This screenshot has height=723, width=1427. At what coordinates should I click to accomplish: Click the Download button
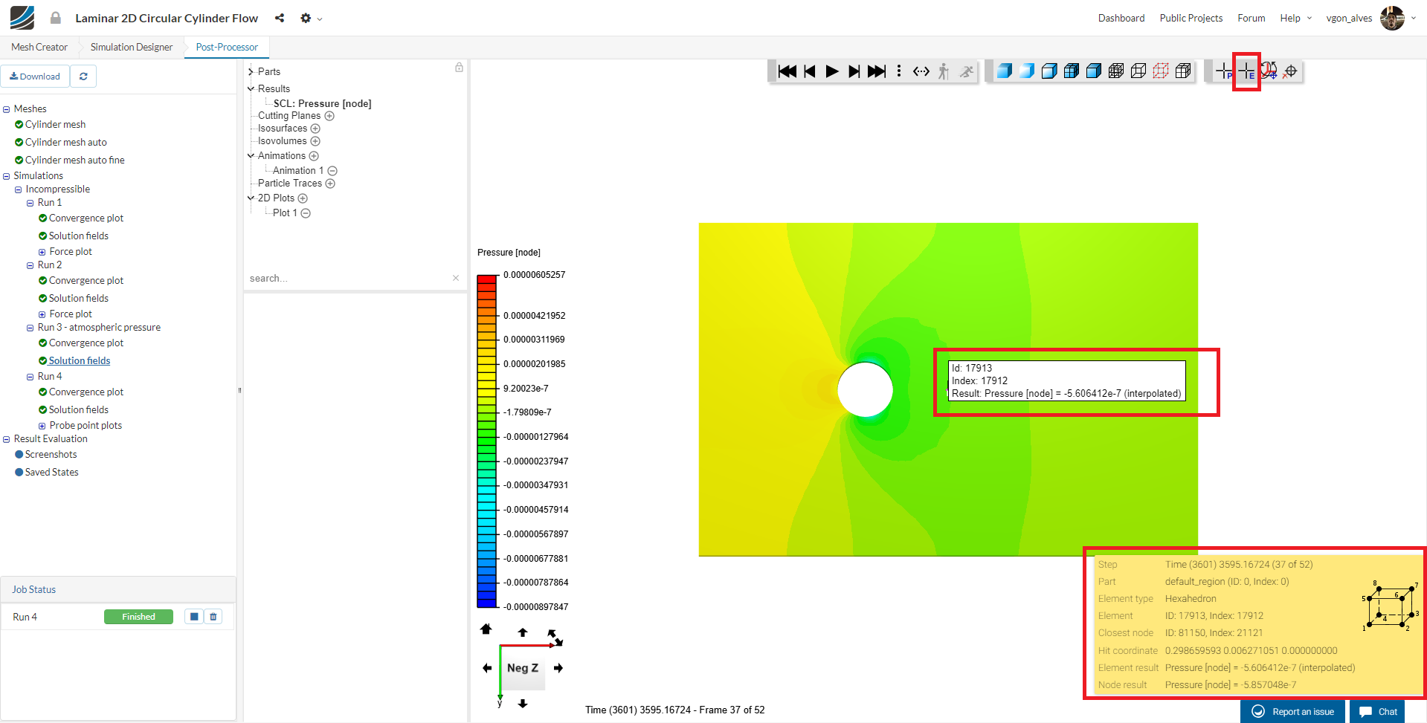[x=35, y=77]
